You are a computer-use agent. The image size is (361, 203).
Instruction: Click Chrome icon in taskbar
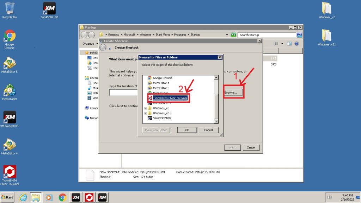[62, 197]
